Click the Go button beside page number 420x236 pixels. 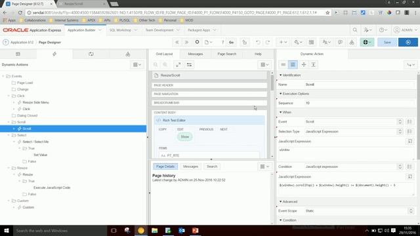[231, 42]
